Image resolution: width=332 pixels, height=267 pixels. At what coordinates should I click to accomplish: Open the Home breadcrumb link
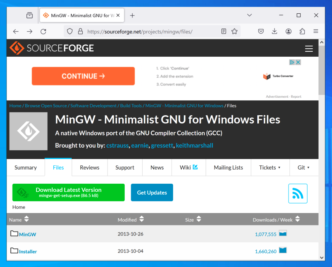[x=15, y=106]
